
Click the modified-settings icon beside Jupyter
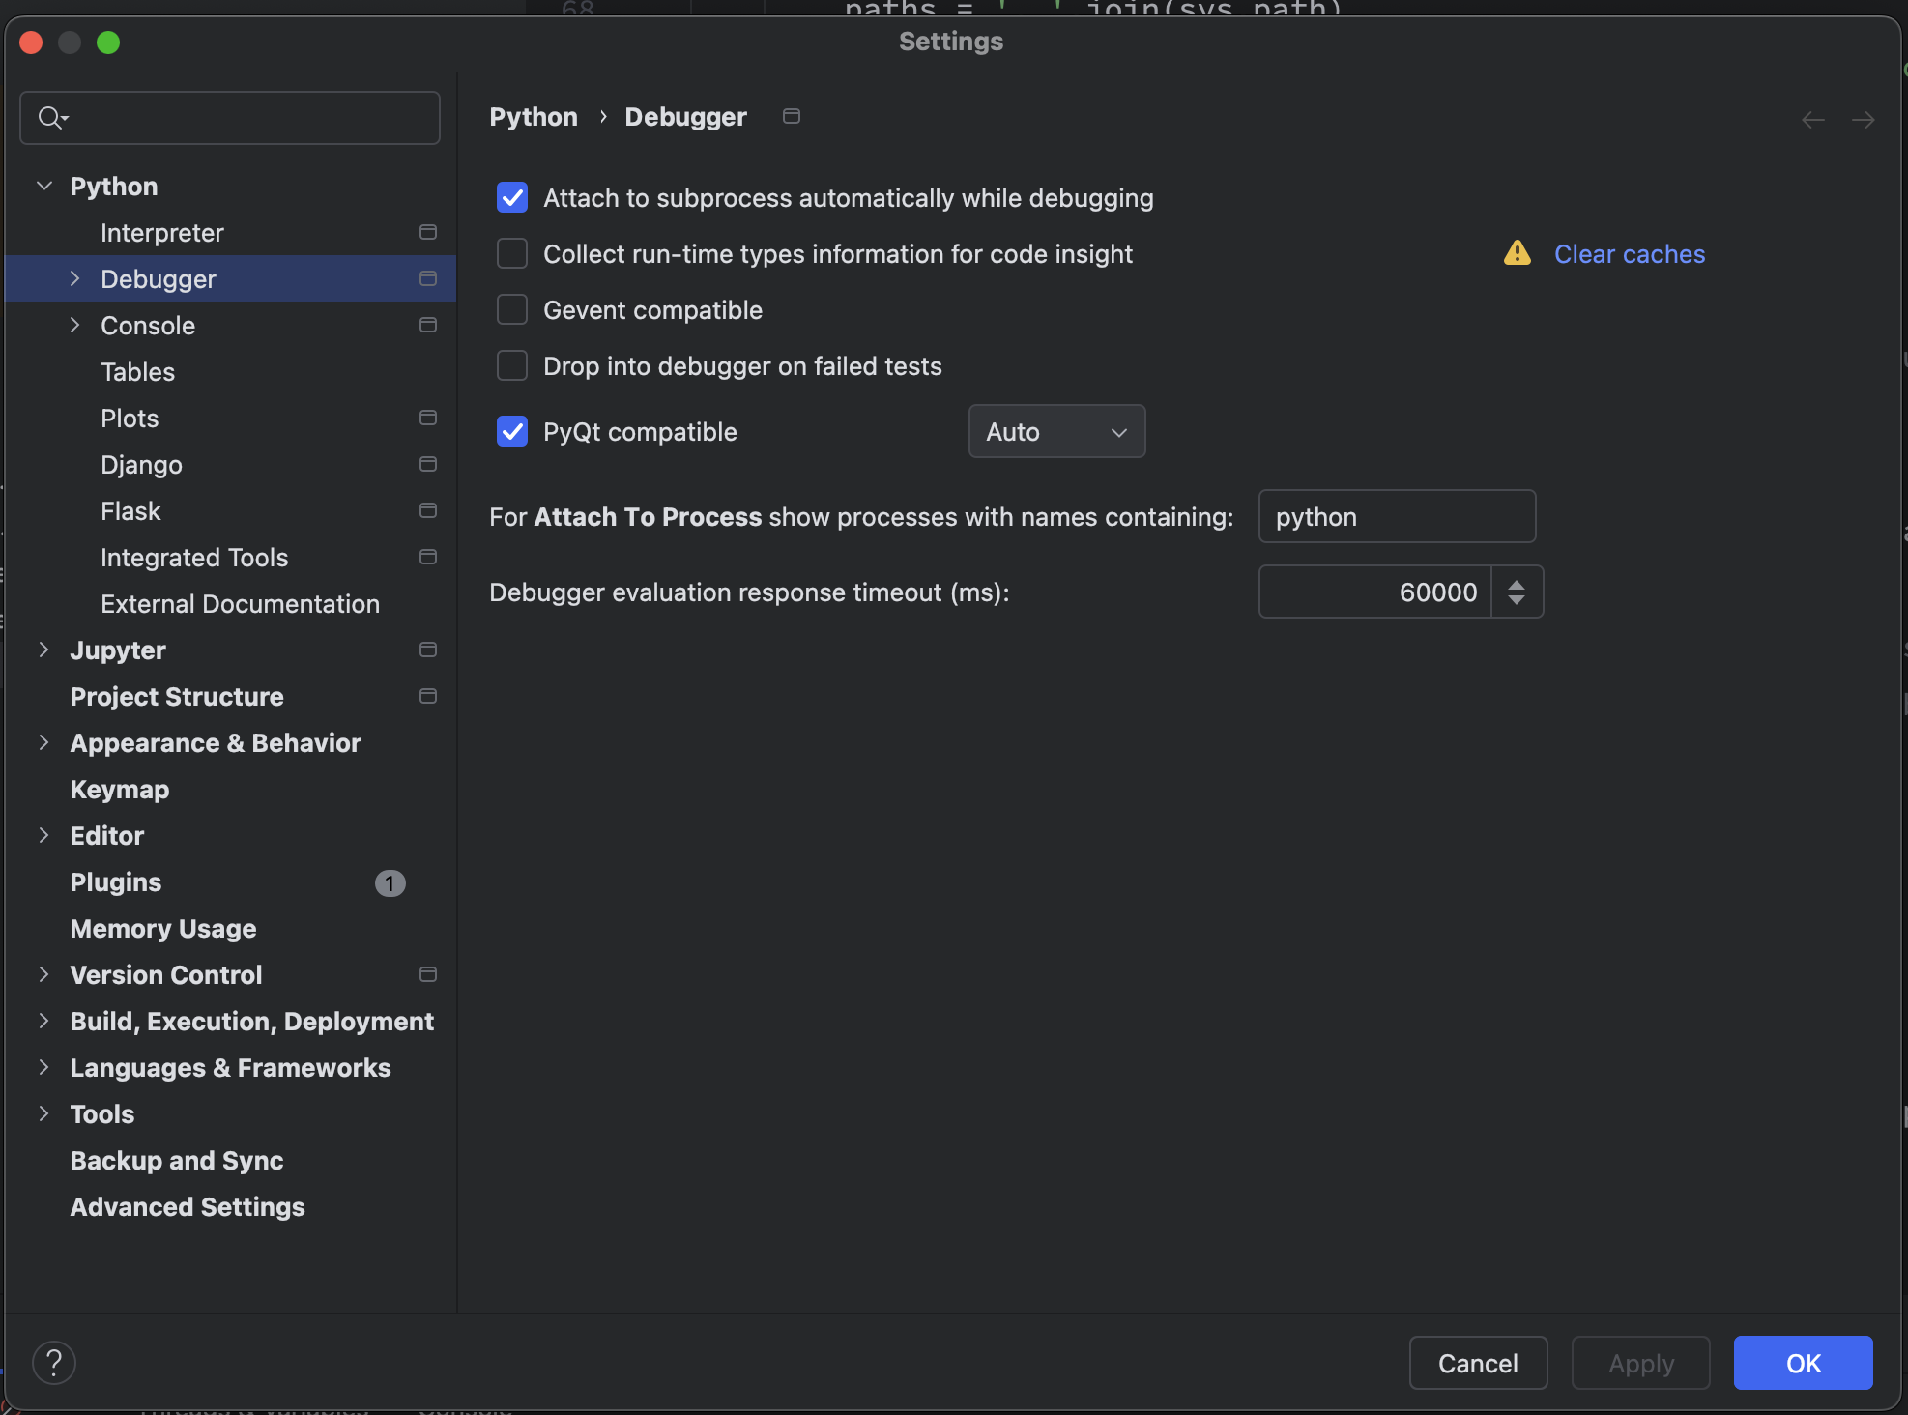426,650
